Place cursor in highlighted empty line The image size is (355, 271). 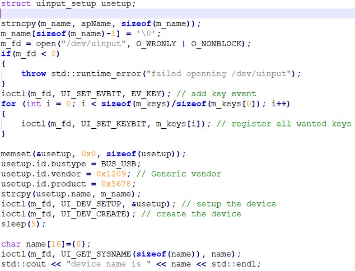tap(177, 14)
